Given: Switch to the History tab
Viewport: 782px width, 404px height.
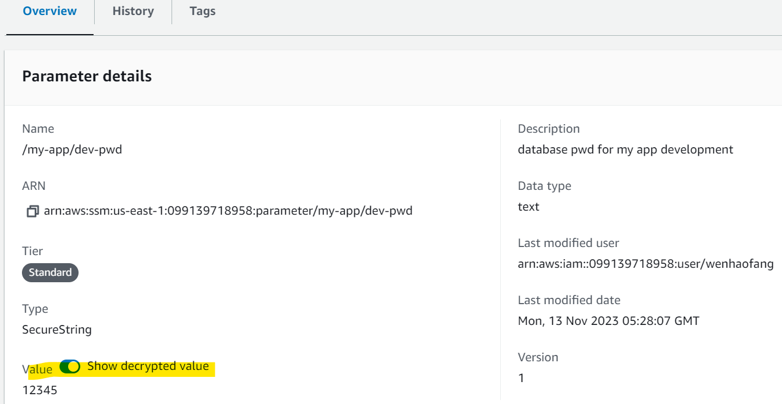Looking at the screenshot, I should coord(133,12).
